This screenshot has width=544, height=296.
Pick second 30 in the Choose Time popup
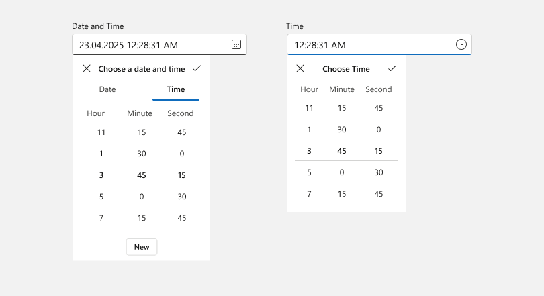tap(379, 172)
